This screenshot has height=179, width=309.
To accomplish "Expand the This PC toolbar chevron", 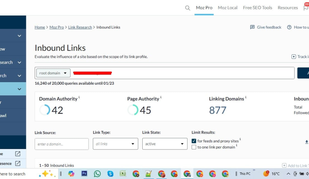I will [254, 170].
